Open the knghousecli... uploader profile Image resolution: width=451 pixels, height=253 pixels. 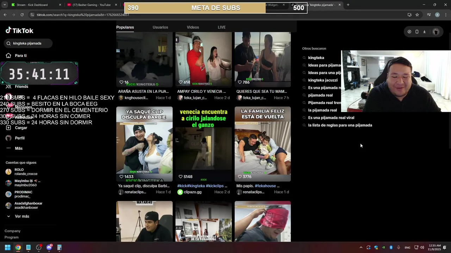coord(133,98)
